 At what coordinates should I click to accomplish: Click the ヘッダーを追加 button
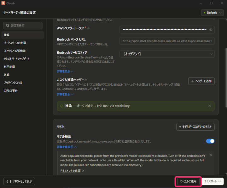[x=201, y=81]
